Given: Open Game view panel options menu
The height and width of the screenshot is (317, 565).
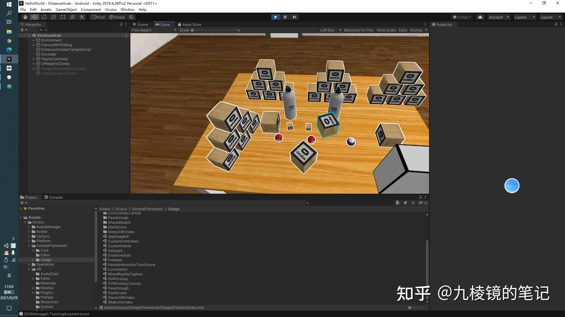Looking at the screenshot, I should (425, 24).
